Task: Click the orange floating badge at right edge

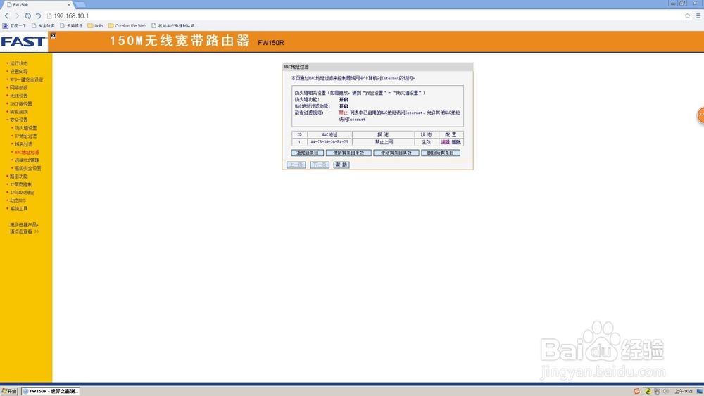Action: pos(700,115)
